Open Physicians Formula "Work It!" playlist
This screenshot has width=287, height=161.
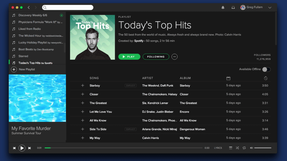41,22
